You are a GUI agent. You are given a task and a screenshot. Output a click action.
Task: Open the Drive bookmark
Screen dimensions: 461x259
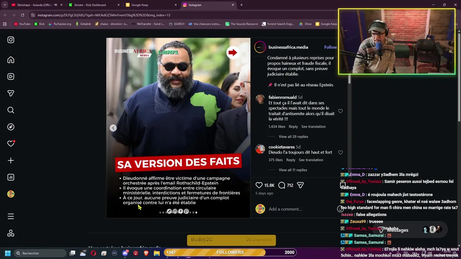coord(305,24)
